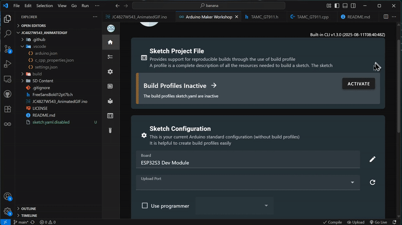Image resolution: width=402 pixels, height=225 pixels.
Task: Open the workshop checklist sidebar icon
Action: point(110,57)
